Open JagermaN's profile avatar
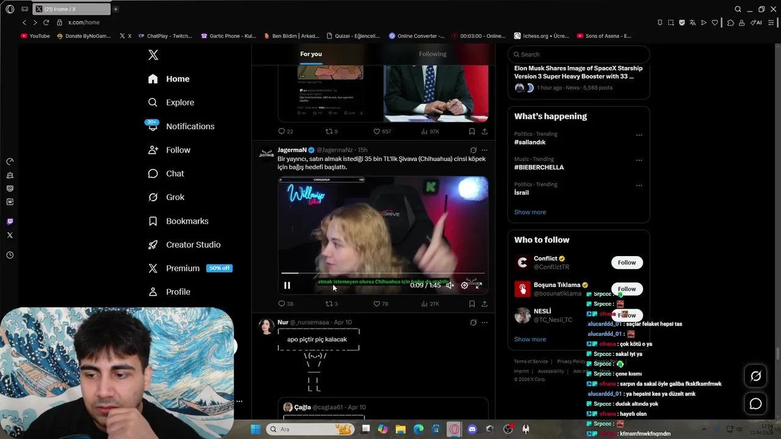The width and height of the screenshot is (781, 439). click(x=266, y=154)
